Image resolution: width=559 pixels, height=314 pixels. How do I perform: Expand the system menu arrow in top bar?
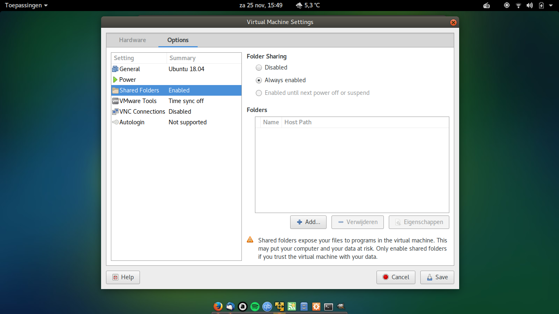tap(551, 5)
